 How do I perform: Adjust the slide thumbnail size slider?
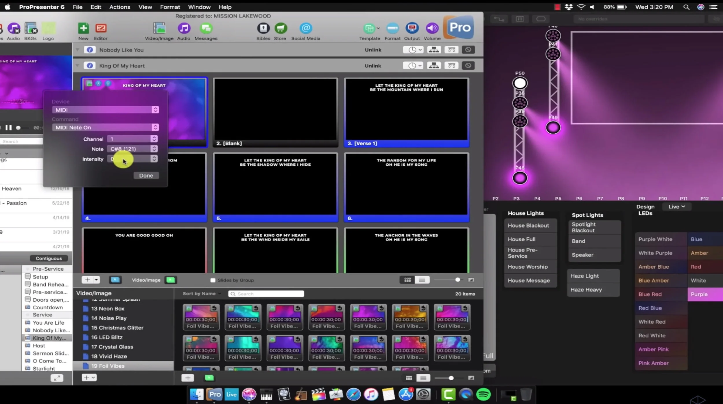click(458, 280)
